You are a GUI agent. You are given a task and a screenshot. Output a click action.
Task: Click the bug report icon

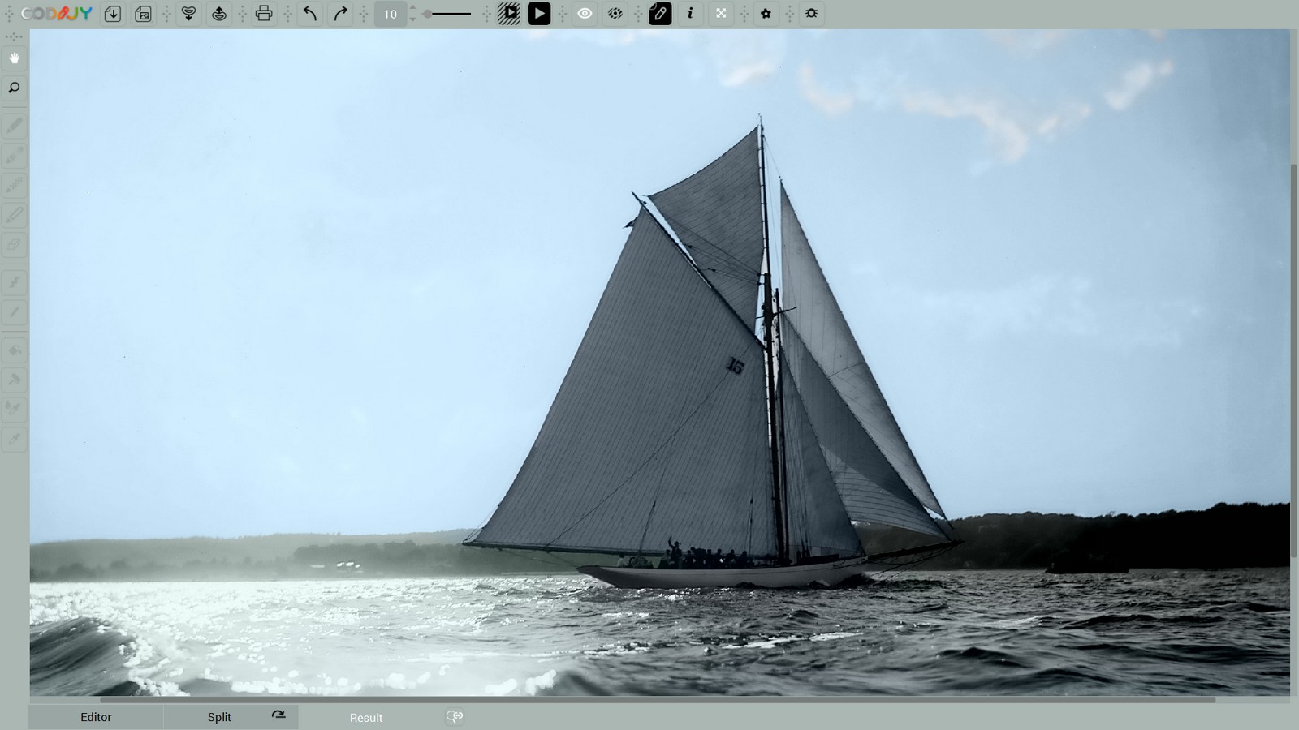tap(811, 14)
